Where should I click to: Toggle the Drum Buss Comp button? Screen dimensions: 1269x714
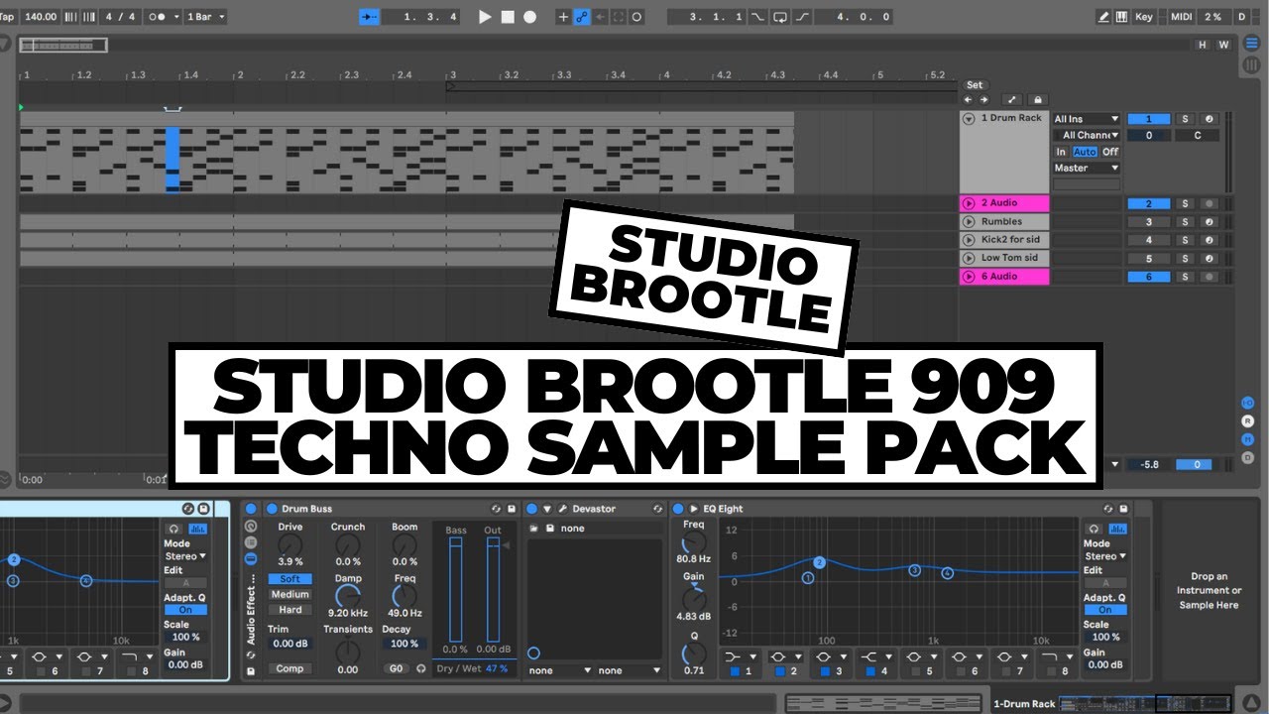(x=289, y=668)
